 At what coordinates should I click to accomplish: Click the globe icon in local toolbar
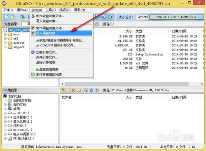point(86,90)
